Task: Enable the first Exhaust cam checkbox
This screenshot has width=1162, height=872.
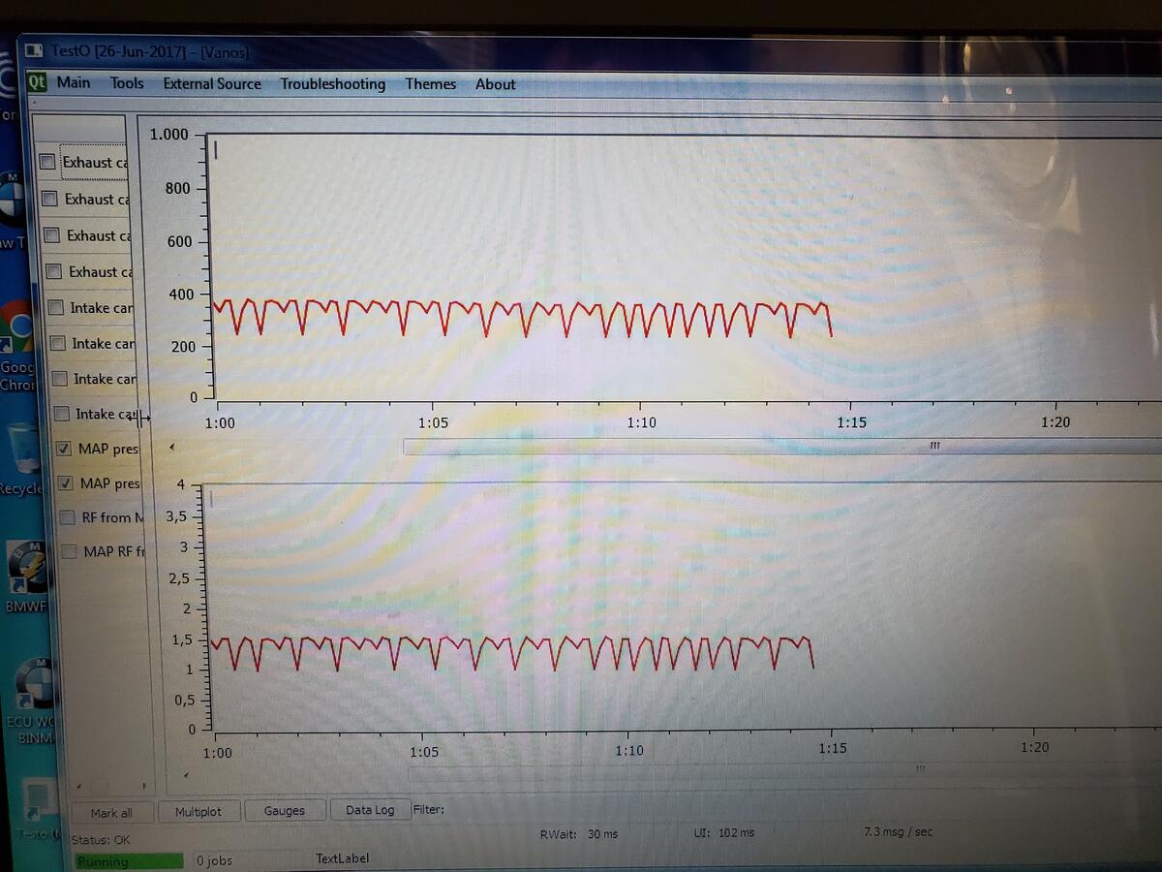Action: [x=47, y=162]
